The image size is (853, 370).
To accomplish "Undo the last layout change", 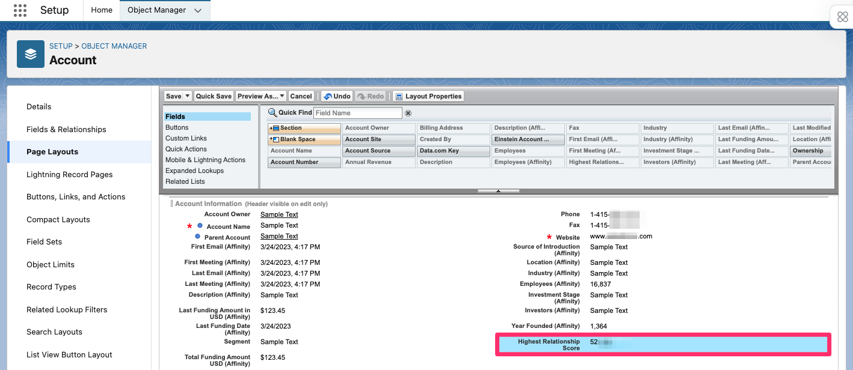I will click(337, 96).
